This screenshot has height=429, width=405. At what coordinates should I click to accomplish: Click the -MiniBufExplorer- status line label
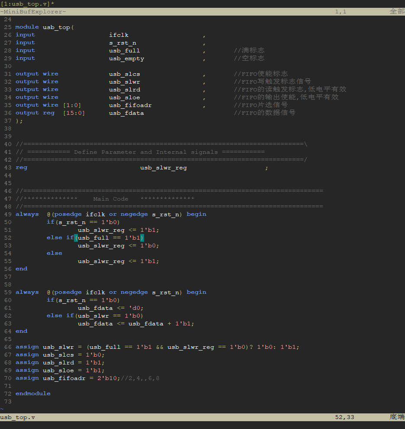33,12
